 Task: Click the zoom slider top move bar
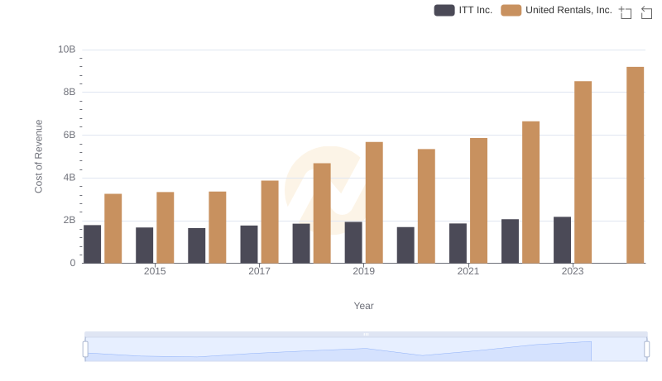point(366,334)
